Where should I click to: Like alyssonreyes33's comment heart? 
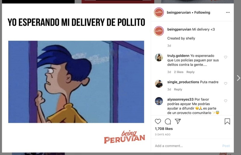(x=225, y=101)
